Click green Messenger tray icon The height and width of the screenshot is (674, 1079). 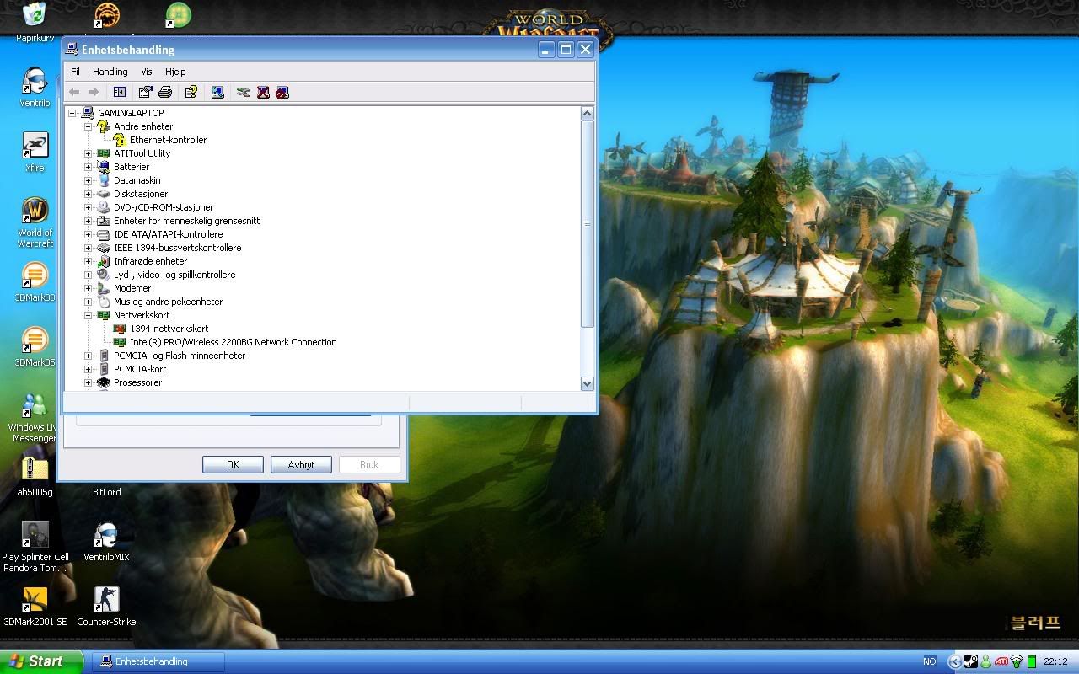tap(985, 661)
